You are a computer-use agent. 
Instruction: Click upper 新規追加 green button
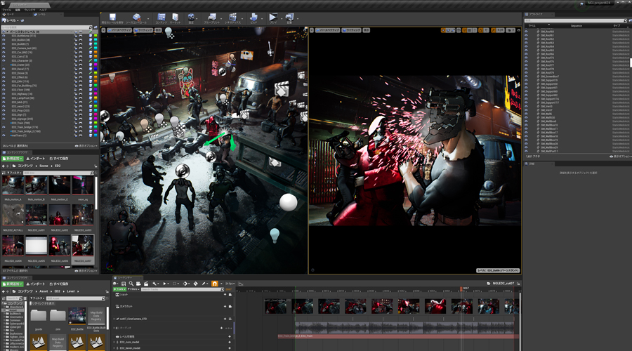[x=13, y=159]
